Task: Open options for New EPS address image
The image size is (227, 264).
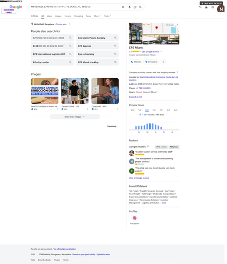Action: click(x=57, y=109)
